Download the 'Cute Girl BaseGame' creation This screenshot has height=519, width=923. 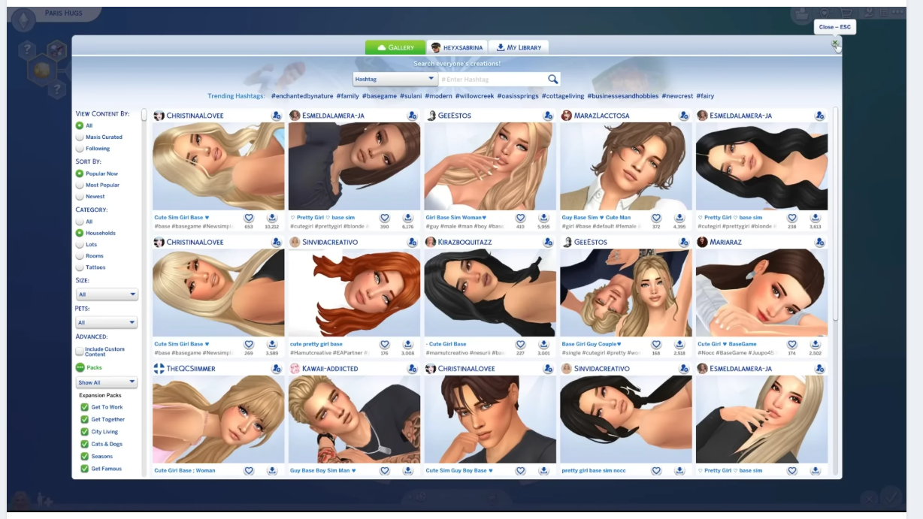(815, 344)
